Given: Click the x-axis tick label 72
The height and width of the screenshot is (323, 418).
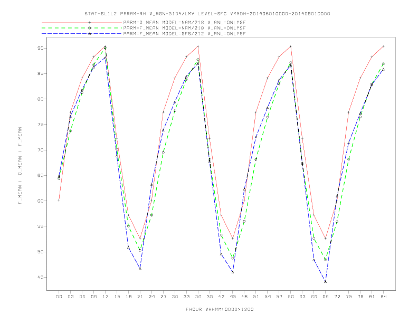Looking at the screenshot, I should (x=337, y=297).
